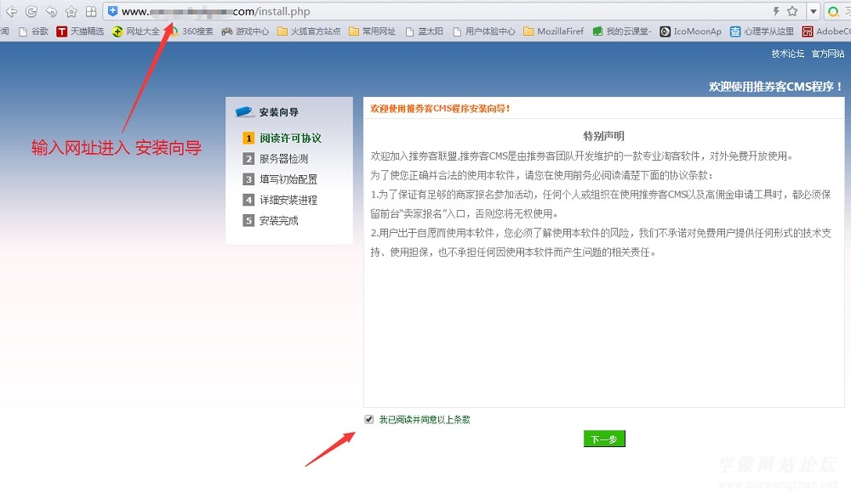
Task: Click the green 下一步 button
Action: coord(604,439)
